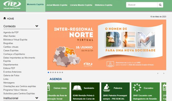Click the open book Seminário icon
172x101 pixels.
click(77, 88)
